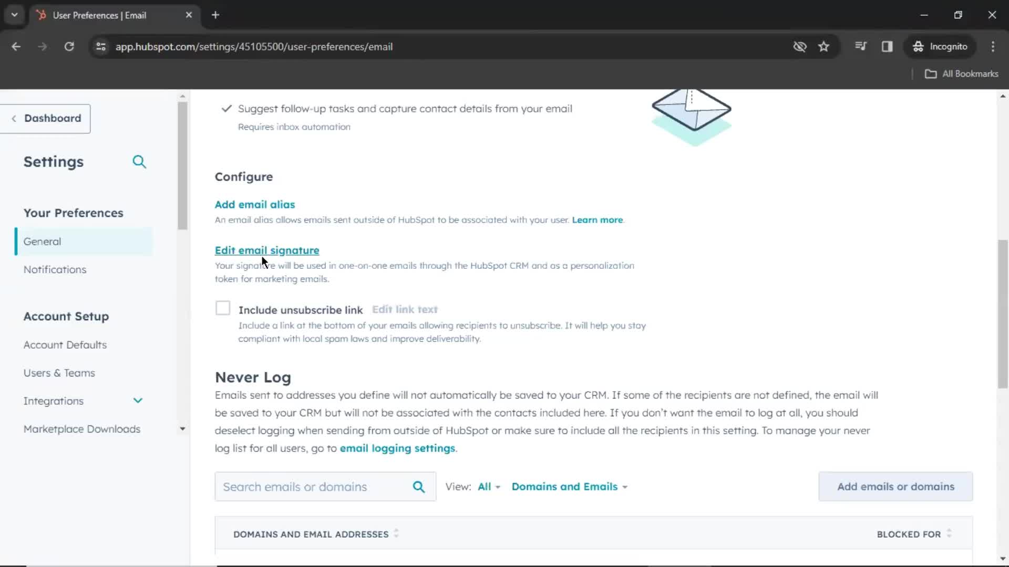Click the eye slash incognito icon

click(x=800, y=46)
